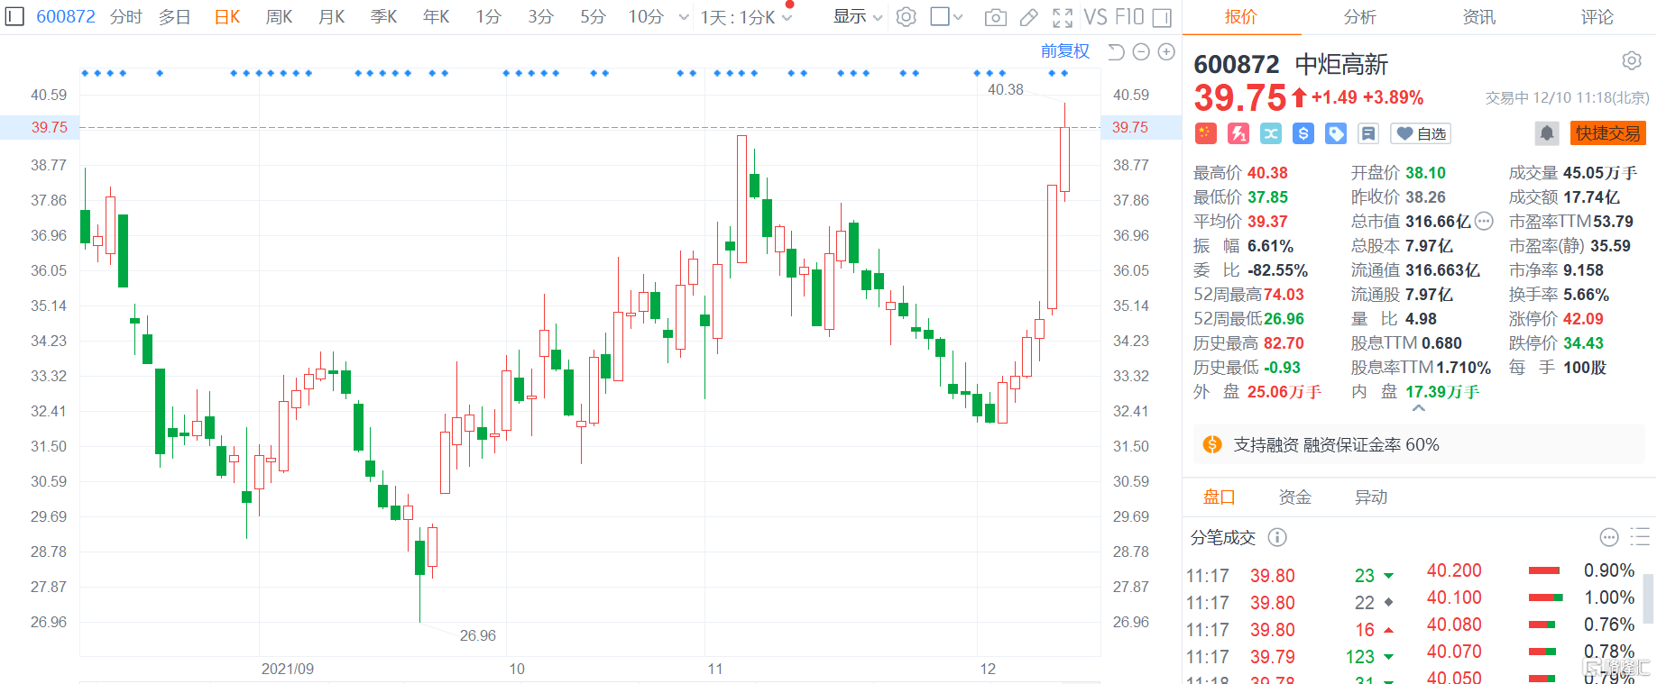Toggle the right side panel
Image resolution: width=1657 pixels, height=684 pixels.
tap(1162, 17)
